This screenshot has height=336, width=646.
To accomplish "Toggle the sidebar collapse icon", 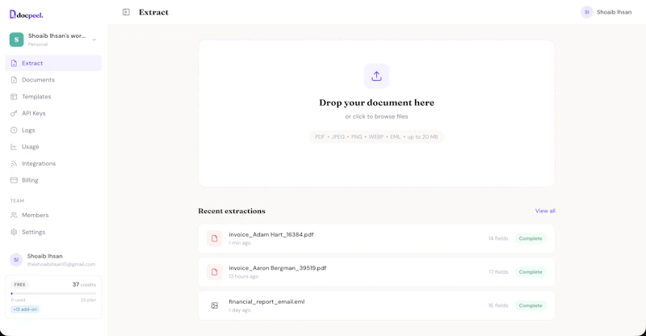I will click(x=126, y=12).
